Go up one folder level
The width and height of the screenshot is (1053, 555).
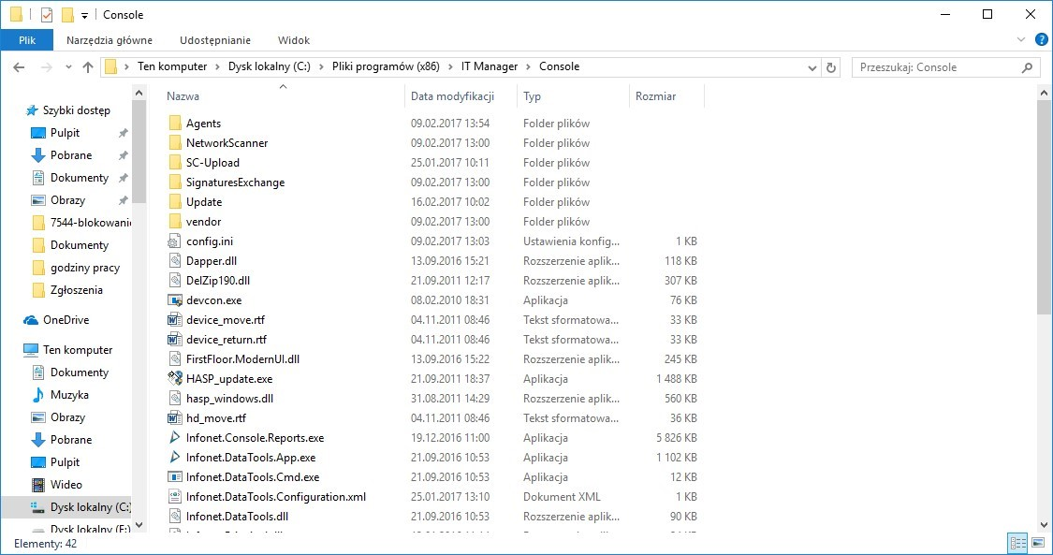click(x=88, y=67)
